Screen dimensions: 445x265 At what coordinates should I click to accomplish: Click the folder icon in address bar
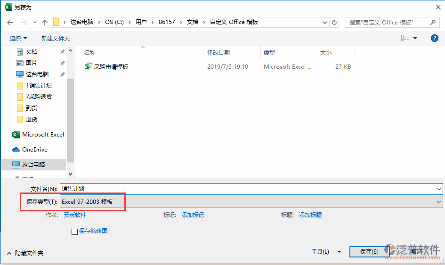click(56, 22)
